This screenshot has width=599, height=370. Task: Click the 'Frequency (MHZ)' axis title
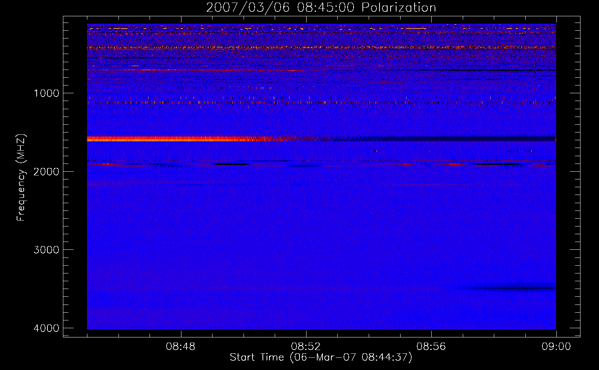(x=21, y=177)
